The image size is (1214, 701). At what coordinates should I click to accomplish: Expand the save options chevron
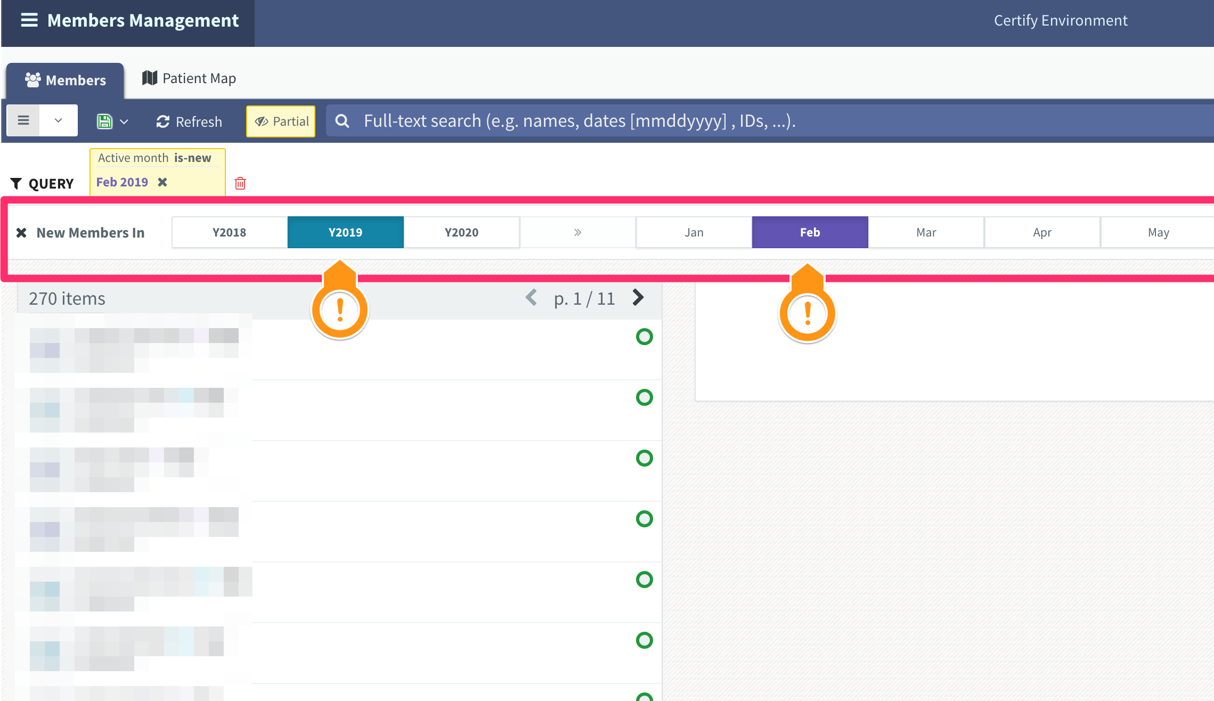124,122
